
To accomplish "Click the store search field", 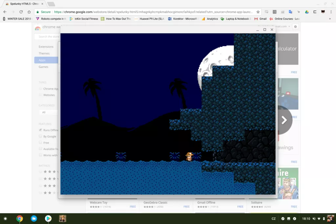I will point(48,37).
